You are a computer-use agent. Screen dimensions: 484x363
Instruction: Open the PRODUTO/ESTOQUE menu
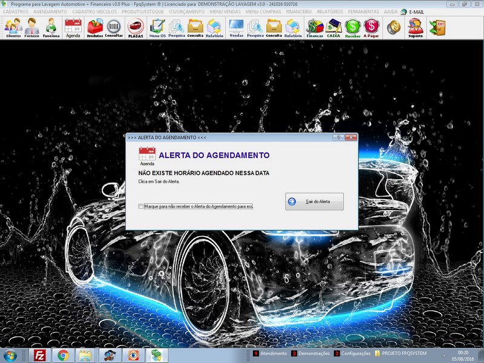coord(143,11)
